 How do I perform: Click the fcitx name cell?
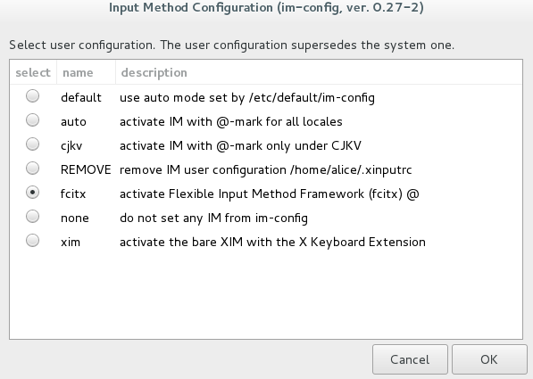tap(73, 194)
